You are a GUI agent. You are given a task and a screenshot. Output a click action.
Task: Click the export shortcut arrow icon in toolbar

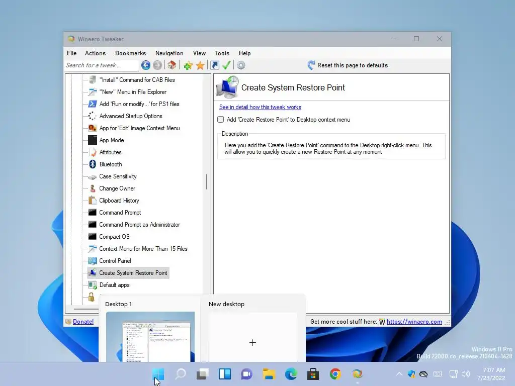click(x=214, y=65)
